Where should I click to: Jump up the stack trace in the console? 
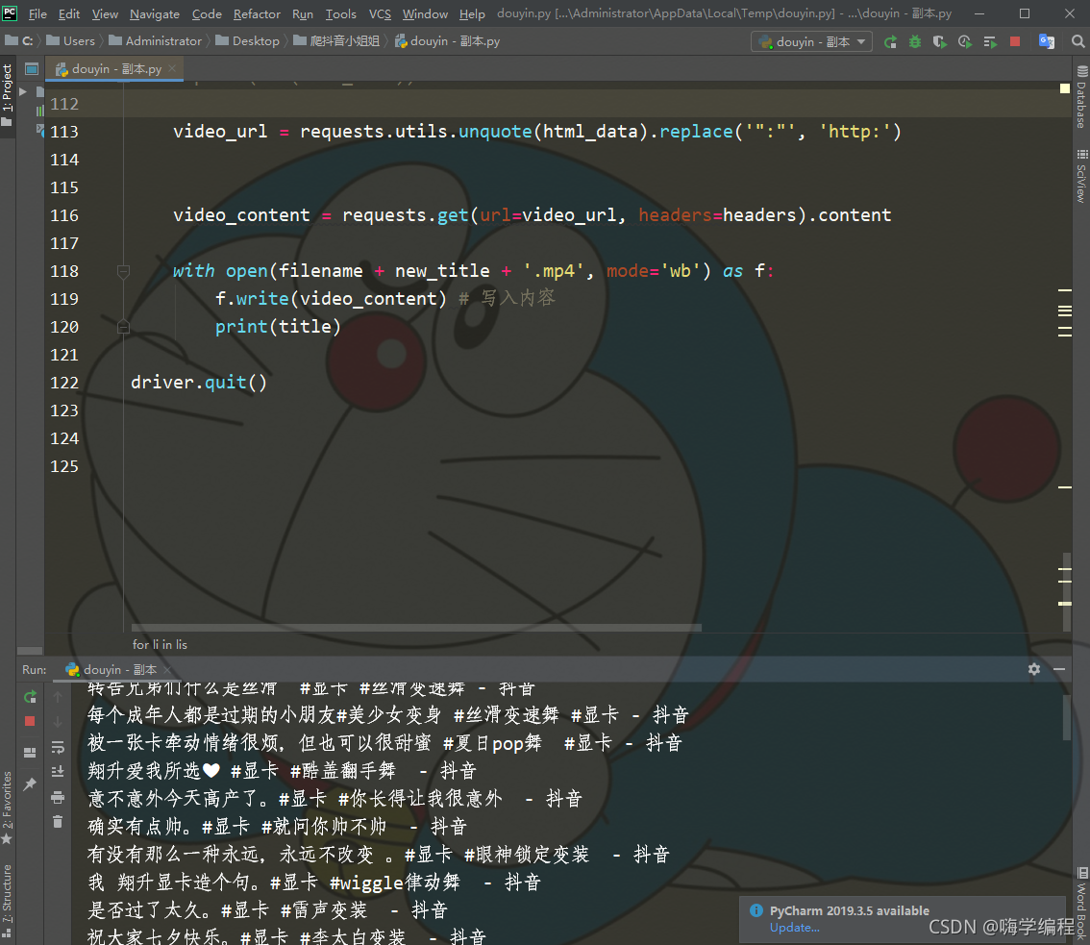[58, 697]
